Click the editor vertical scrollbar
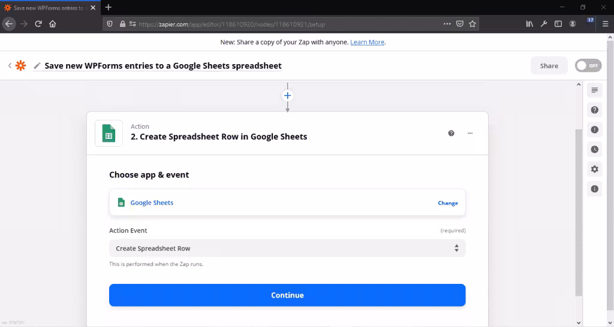The height and width of the screenshot is (327, 614). pyautogui.click(x=579, y=213)
